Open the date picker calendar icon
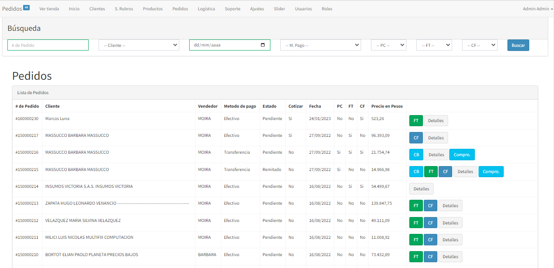Viewport: 554px width, 268px height. point(263,45)
